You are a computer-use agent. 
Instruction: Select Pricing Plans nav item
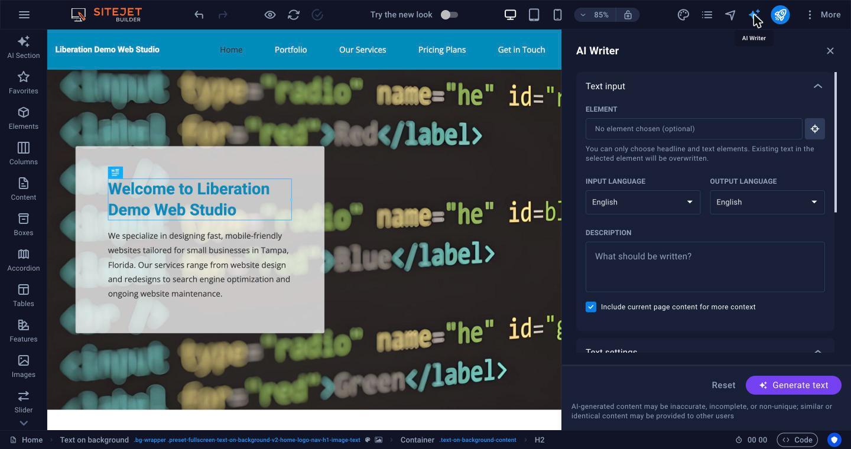point(442,50)
